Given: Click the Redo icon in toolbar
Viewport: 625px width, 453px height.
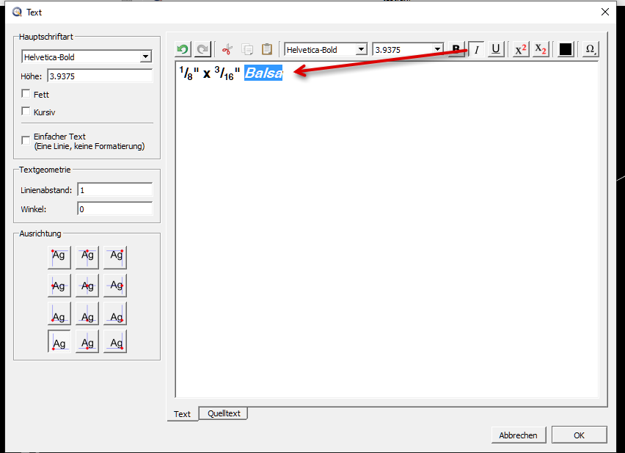Looking at the screenshot, I should (x=202, y=50).
